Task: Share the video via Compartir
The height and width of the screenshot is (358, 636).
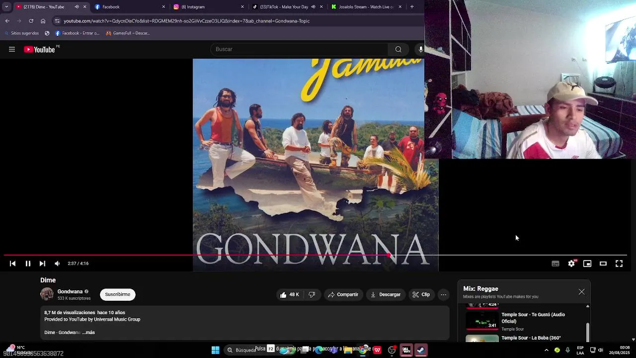Action: (x=343, y=294)
